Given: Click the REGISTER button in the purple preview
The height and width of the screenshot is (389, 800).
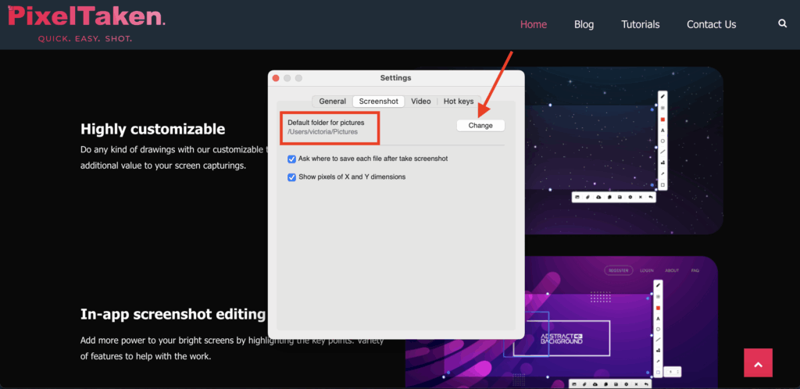Looking at the screenshot, I should (619, 271).
